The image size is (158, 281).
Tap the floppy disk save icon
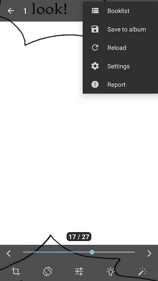(x=95, y=29)
